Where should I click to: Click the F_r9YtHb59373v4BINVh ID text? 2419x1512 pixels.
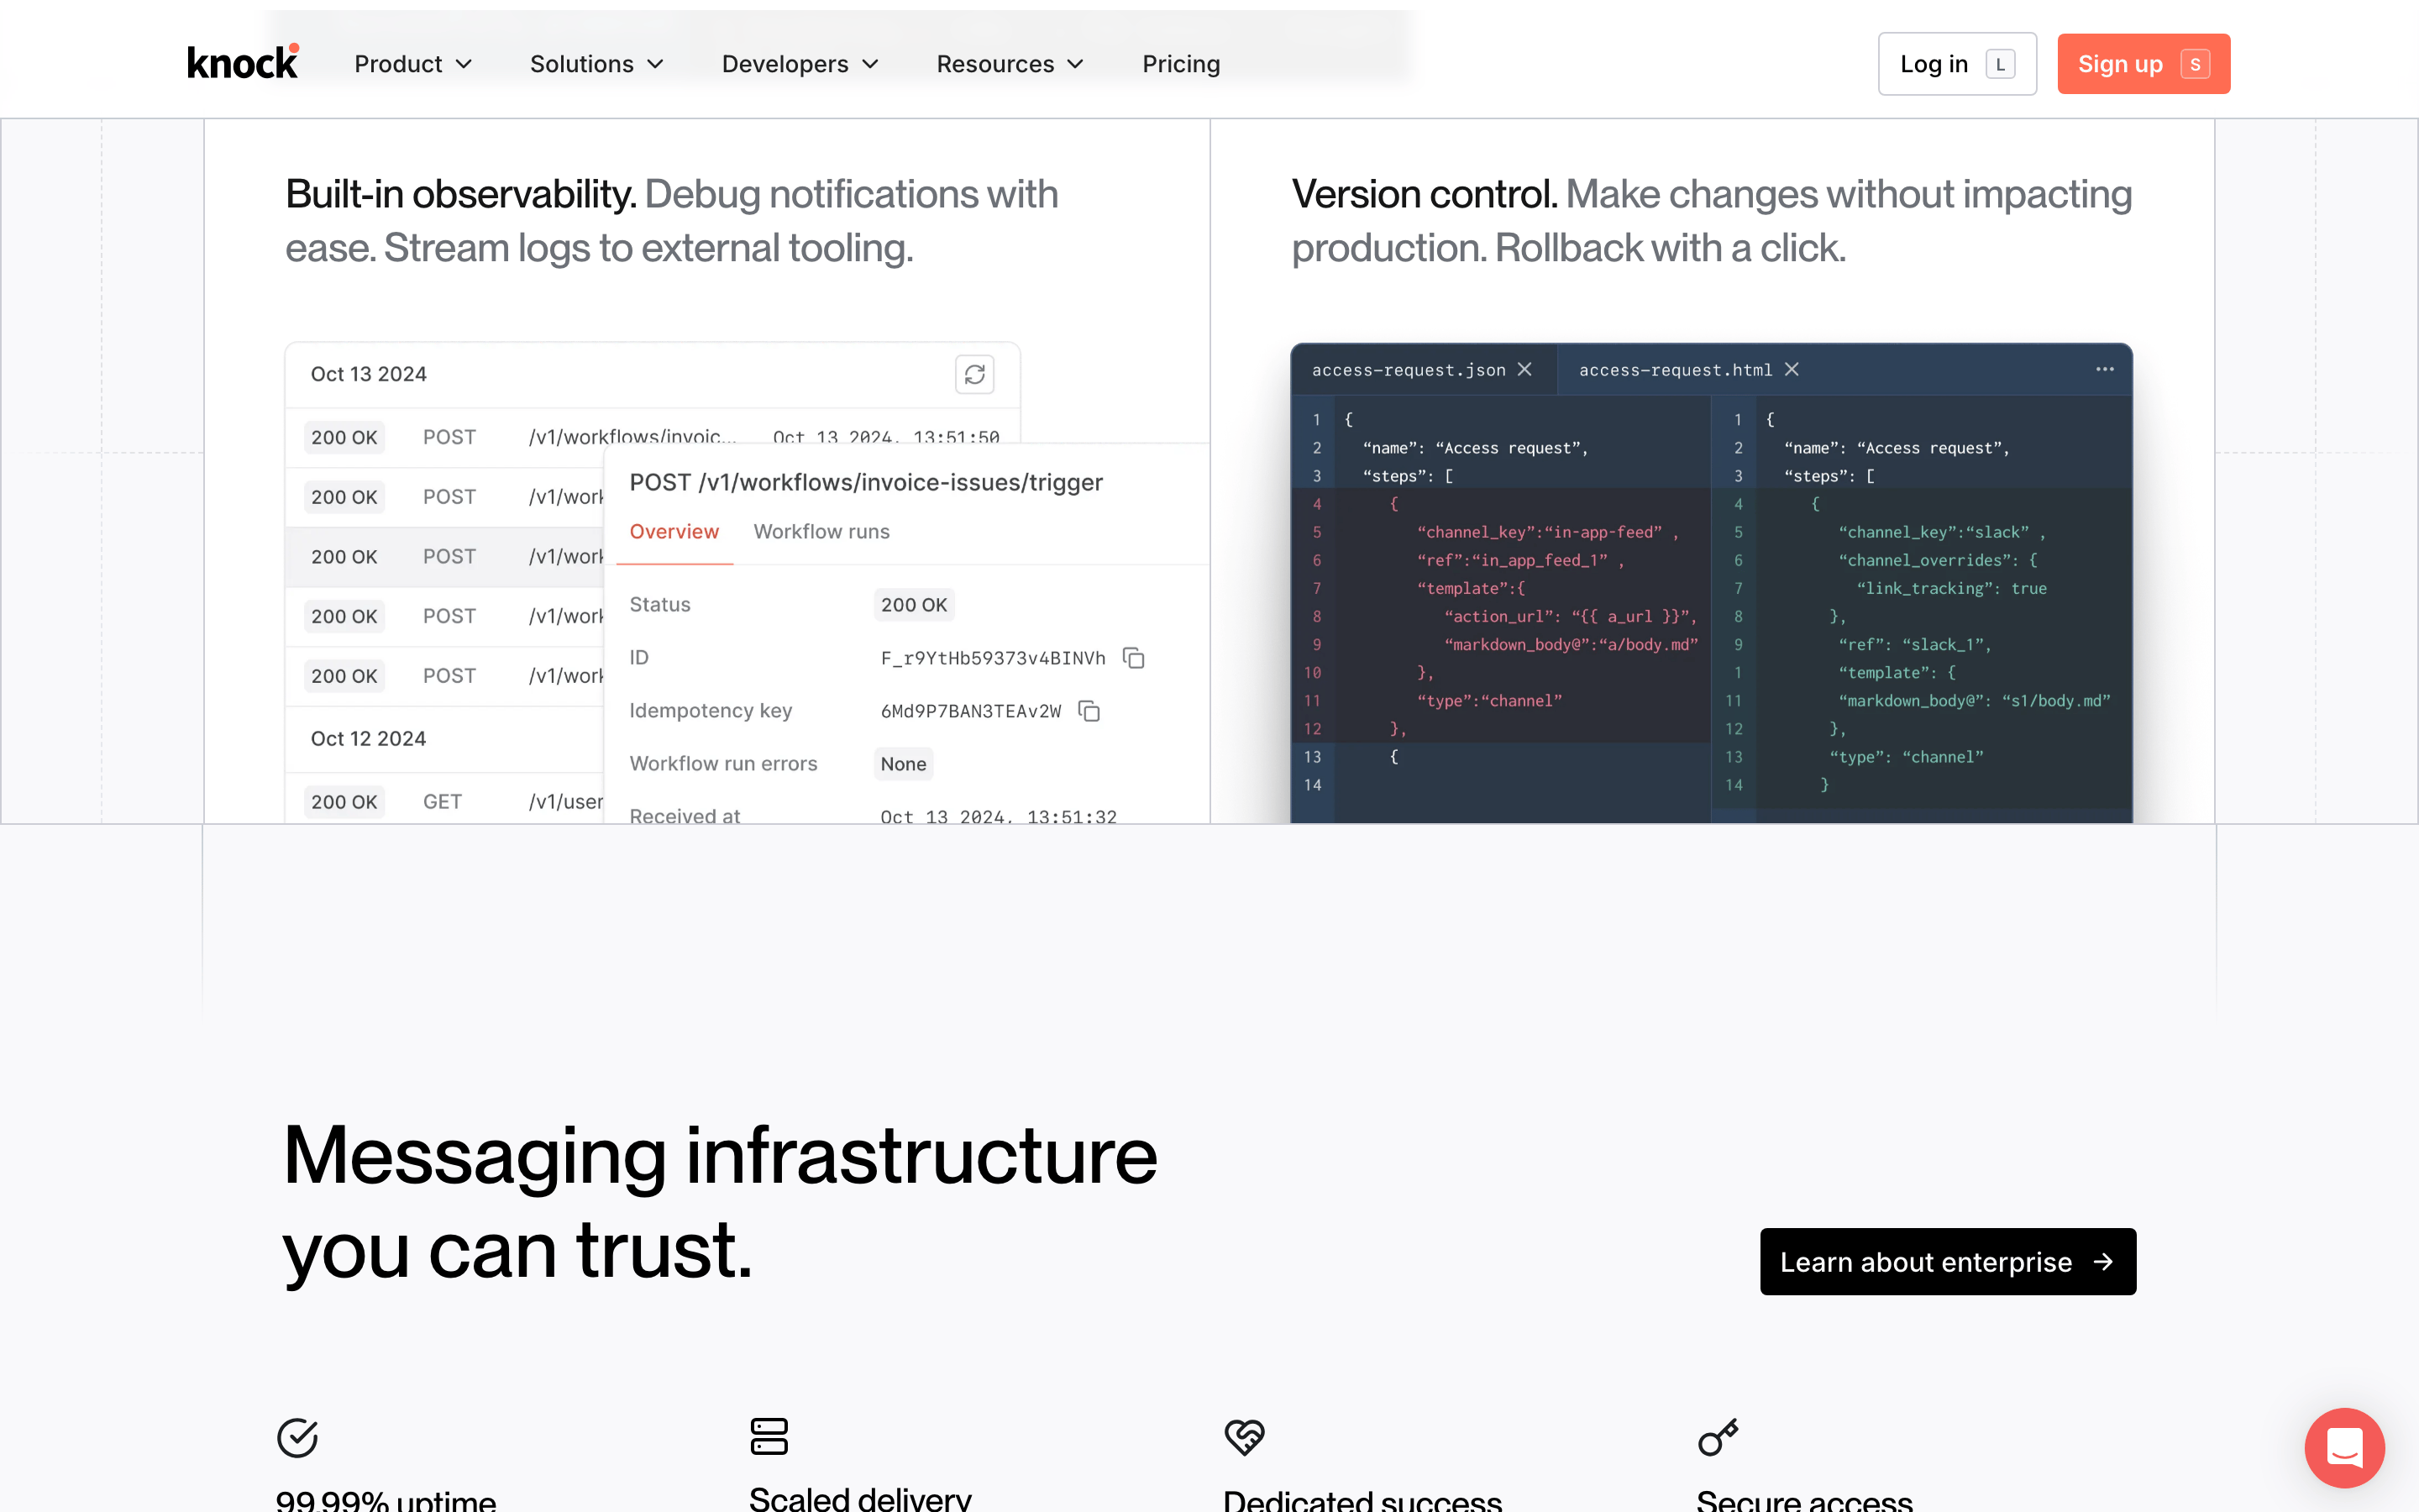(993, 658)
